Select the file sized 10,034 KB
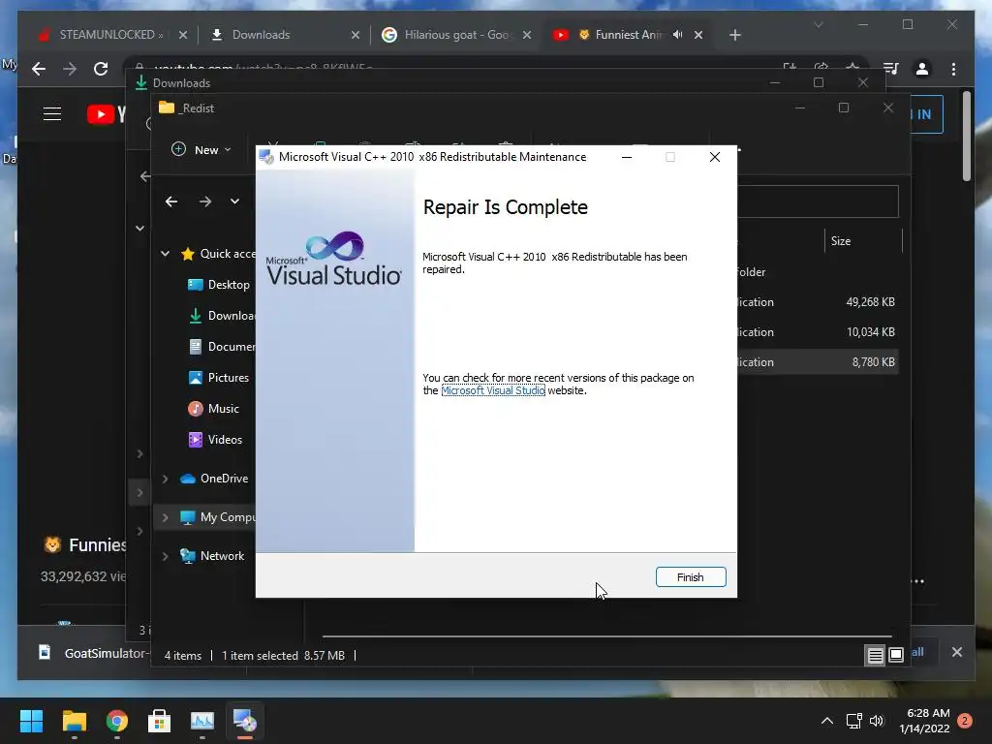 point(816,332)
